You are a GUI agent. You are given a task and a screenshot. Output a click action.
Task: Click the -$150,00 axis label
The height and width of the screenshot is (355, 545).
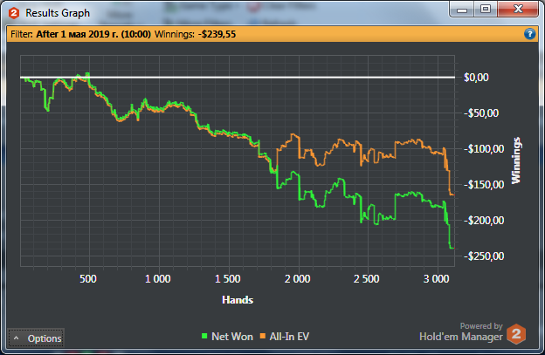coord(484,185)
